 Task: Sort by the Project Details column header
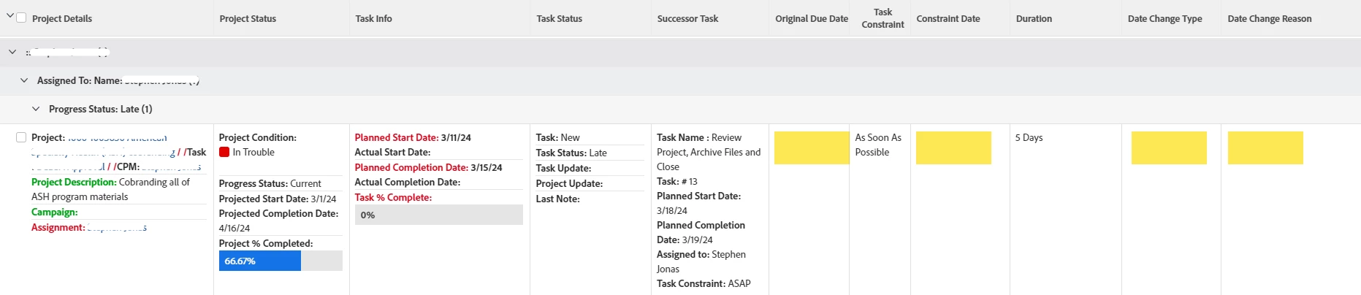point(62,19)
